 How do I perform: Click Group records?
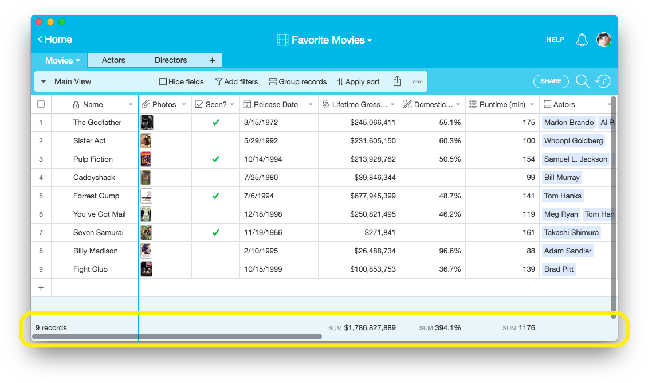coord(297,81)
